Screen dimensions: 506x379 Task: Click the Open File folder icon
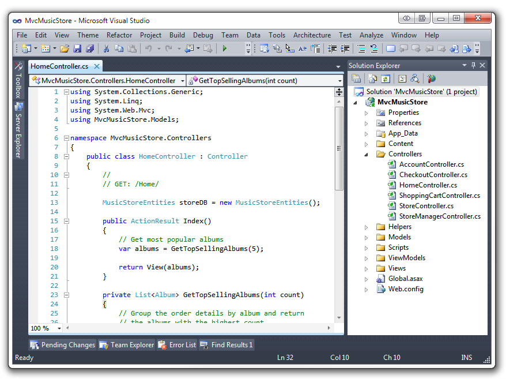pyautogui.click(x=65, y=49)
